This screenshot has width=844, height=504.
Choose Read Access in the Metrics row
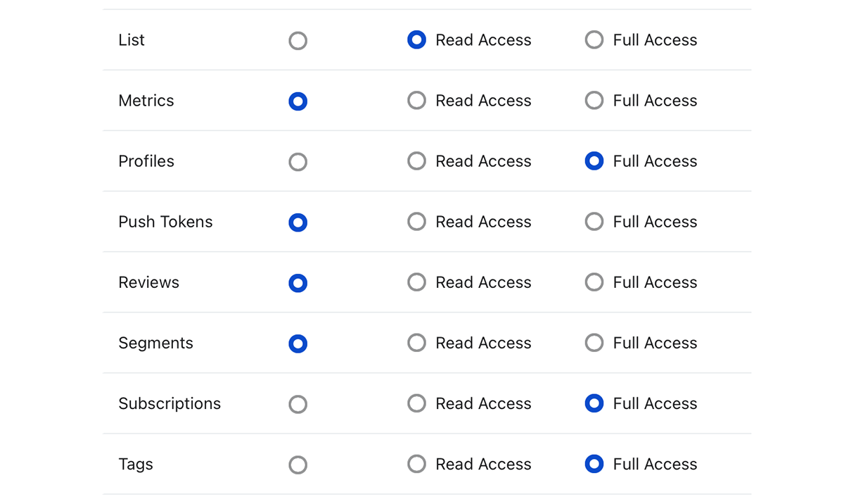click(x=417, y=101)
